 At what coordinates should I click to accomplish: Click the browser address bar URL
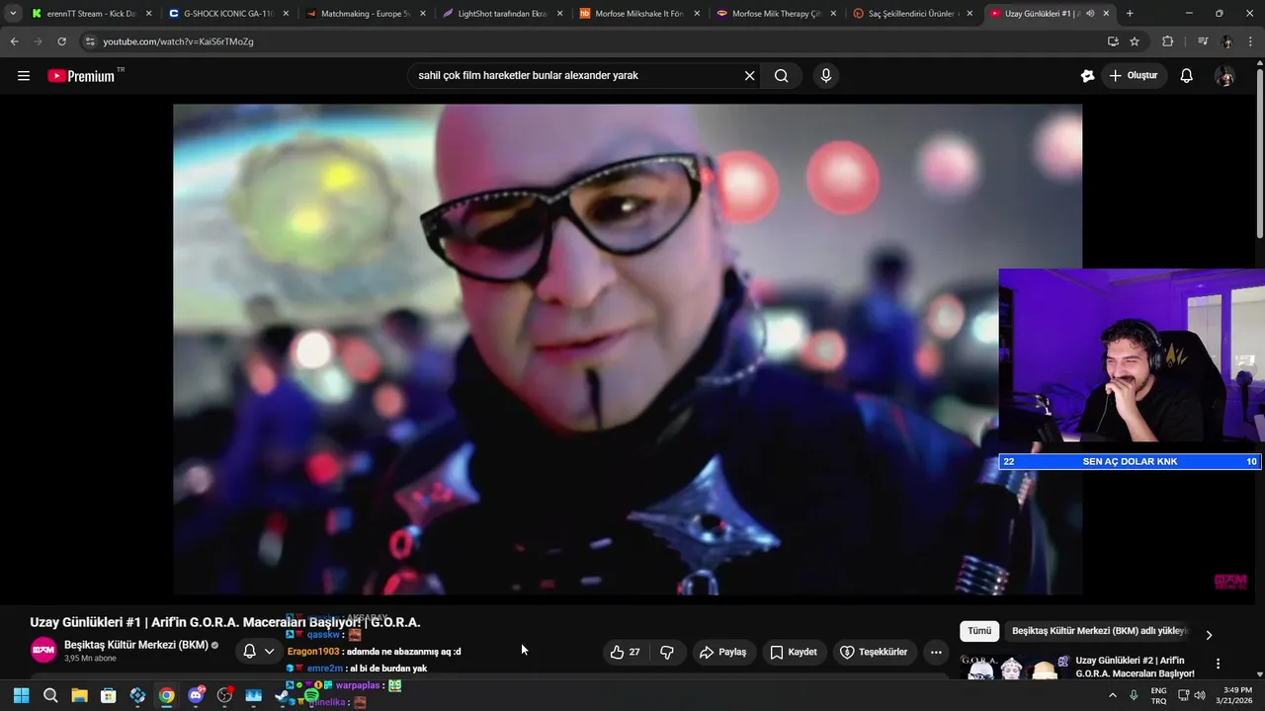(179, 41)
